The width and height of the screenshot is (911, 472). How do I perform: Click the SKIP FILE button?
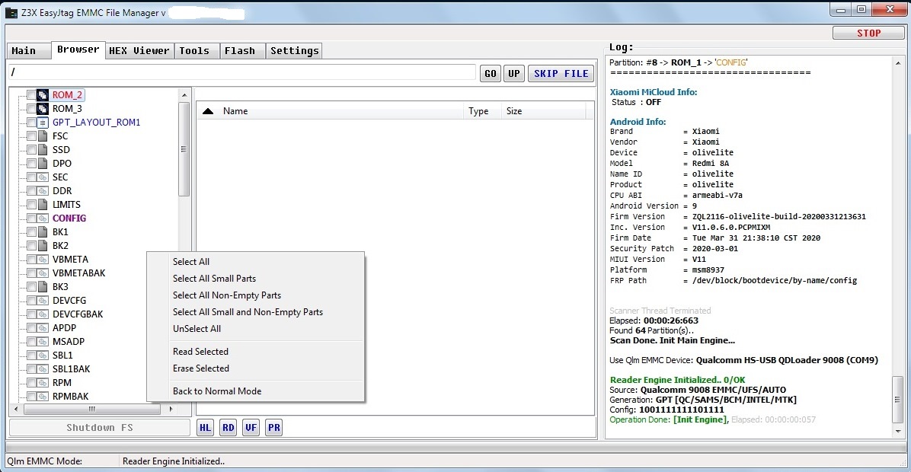[x=561, y=73]
